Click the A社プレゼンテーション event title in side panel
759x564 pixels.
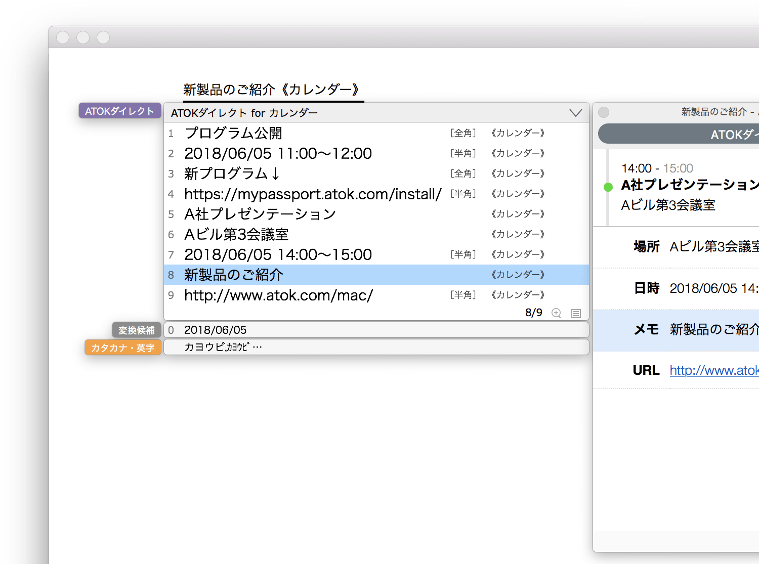coord(690,185)
